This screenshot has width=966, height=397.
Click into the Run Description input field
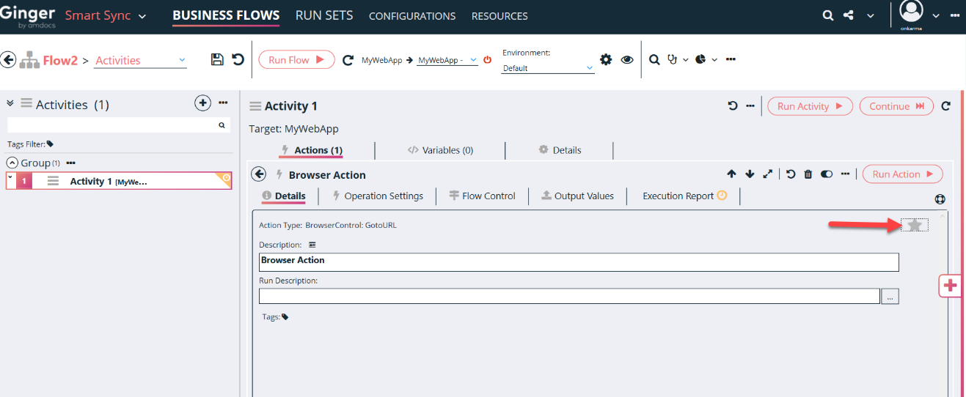click(568, 296)
